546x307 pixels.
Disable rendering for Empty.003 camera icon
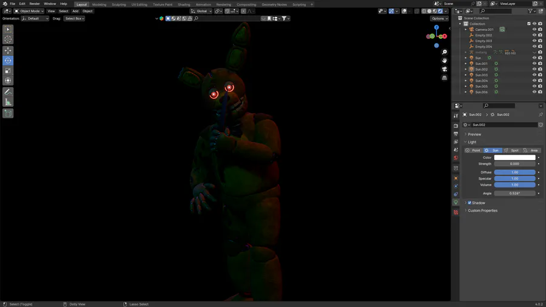(x=540, y=41)
